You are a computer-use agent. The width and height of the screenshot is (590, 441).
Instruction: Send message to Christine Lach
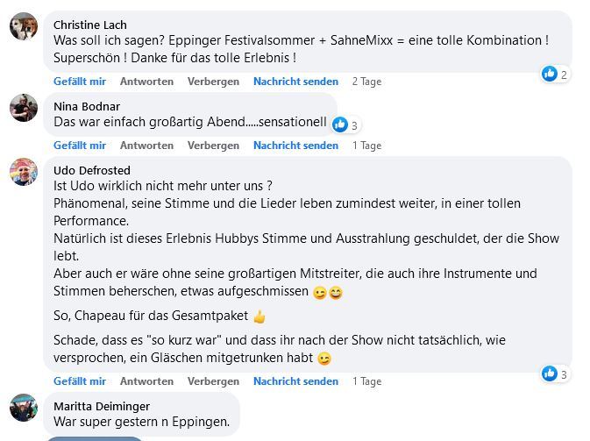(x=295, y=82)
